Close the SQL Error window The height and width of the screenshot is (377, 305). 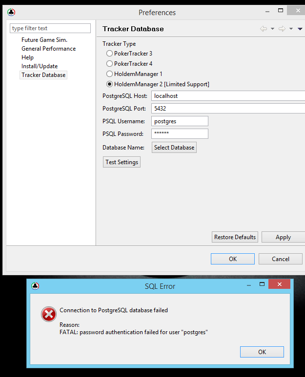pos(279,284)
